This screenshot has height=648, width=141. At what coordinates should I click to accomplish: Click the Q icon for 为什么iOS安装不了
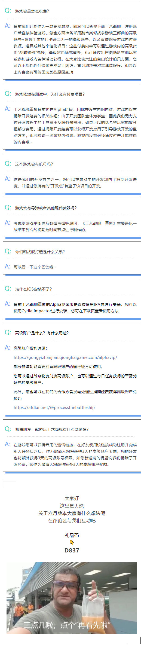point(8,289)
